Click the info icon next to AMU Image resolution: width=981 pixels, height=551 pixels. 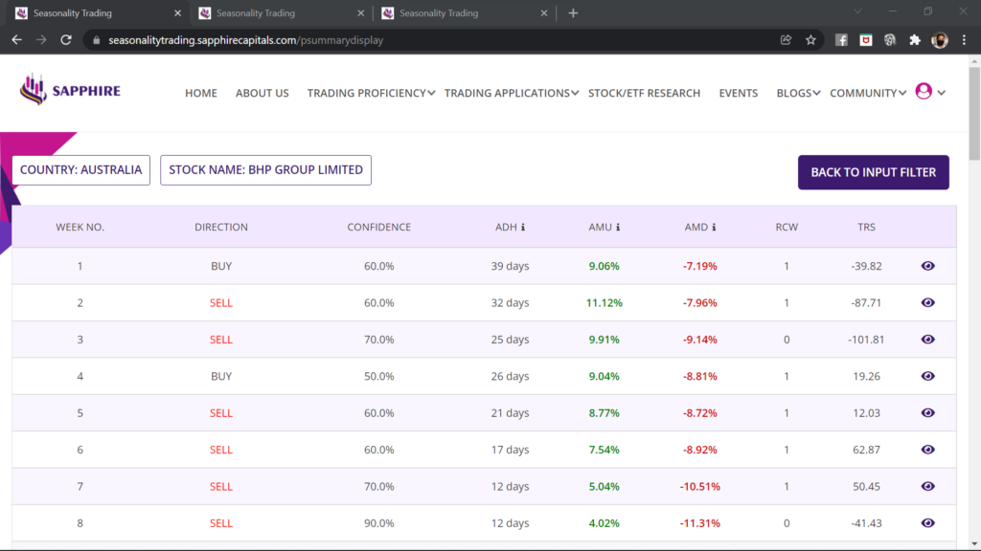[618, 228]
